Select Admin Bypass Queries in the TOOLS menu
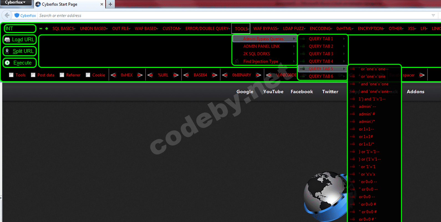This screenshot has width=441, height=222. (265, 39)
